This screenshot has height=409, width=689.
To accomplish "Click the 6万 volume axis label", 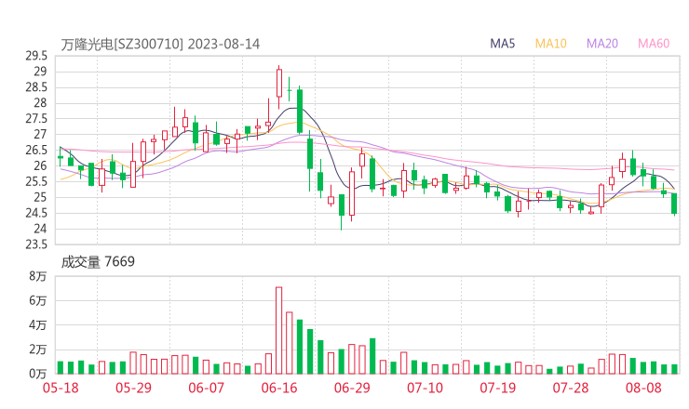I will (38, 301).
